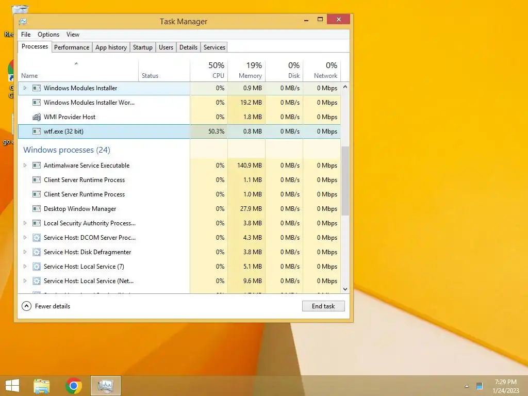Click the Service Host: Disk Defragmenter gear icon
This screenshot has height=396, width=528.
point(37,252)
